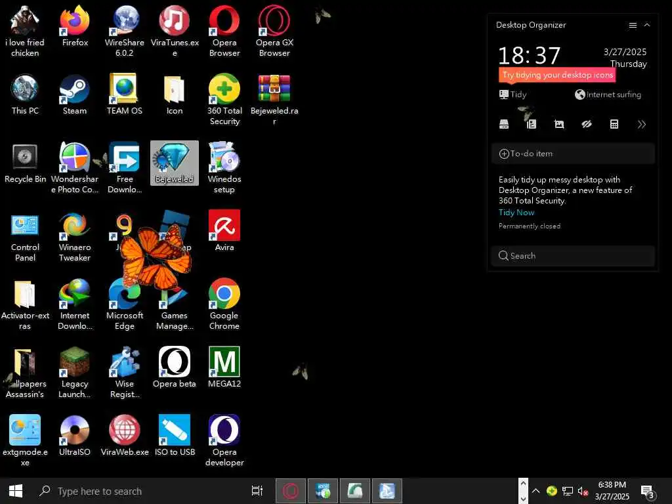This screenshot has height=504, width=672.
Task: Select the 360 Total Security shortcut
Action: [x=224, y=100]
